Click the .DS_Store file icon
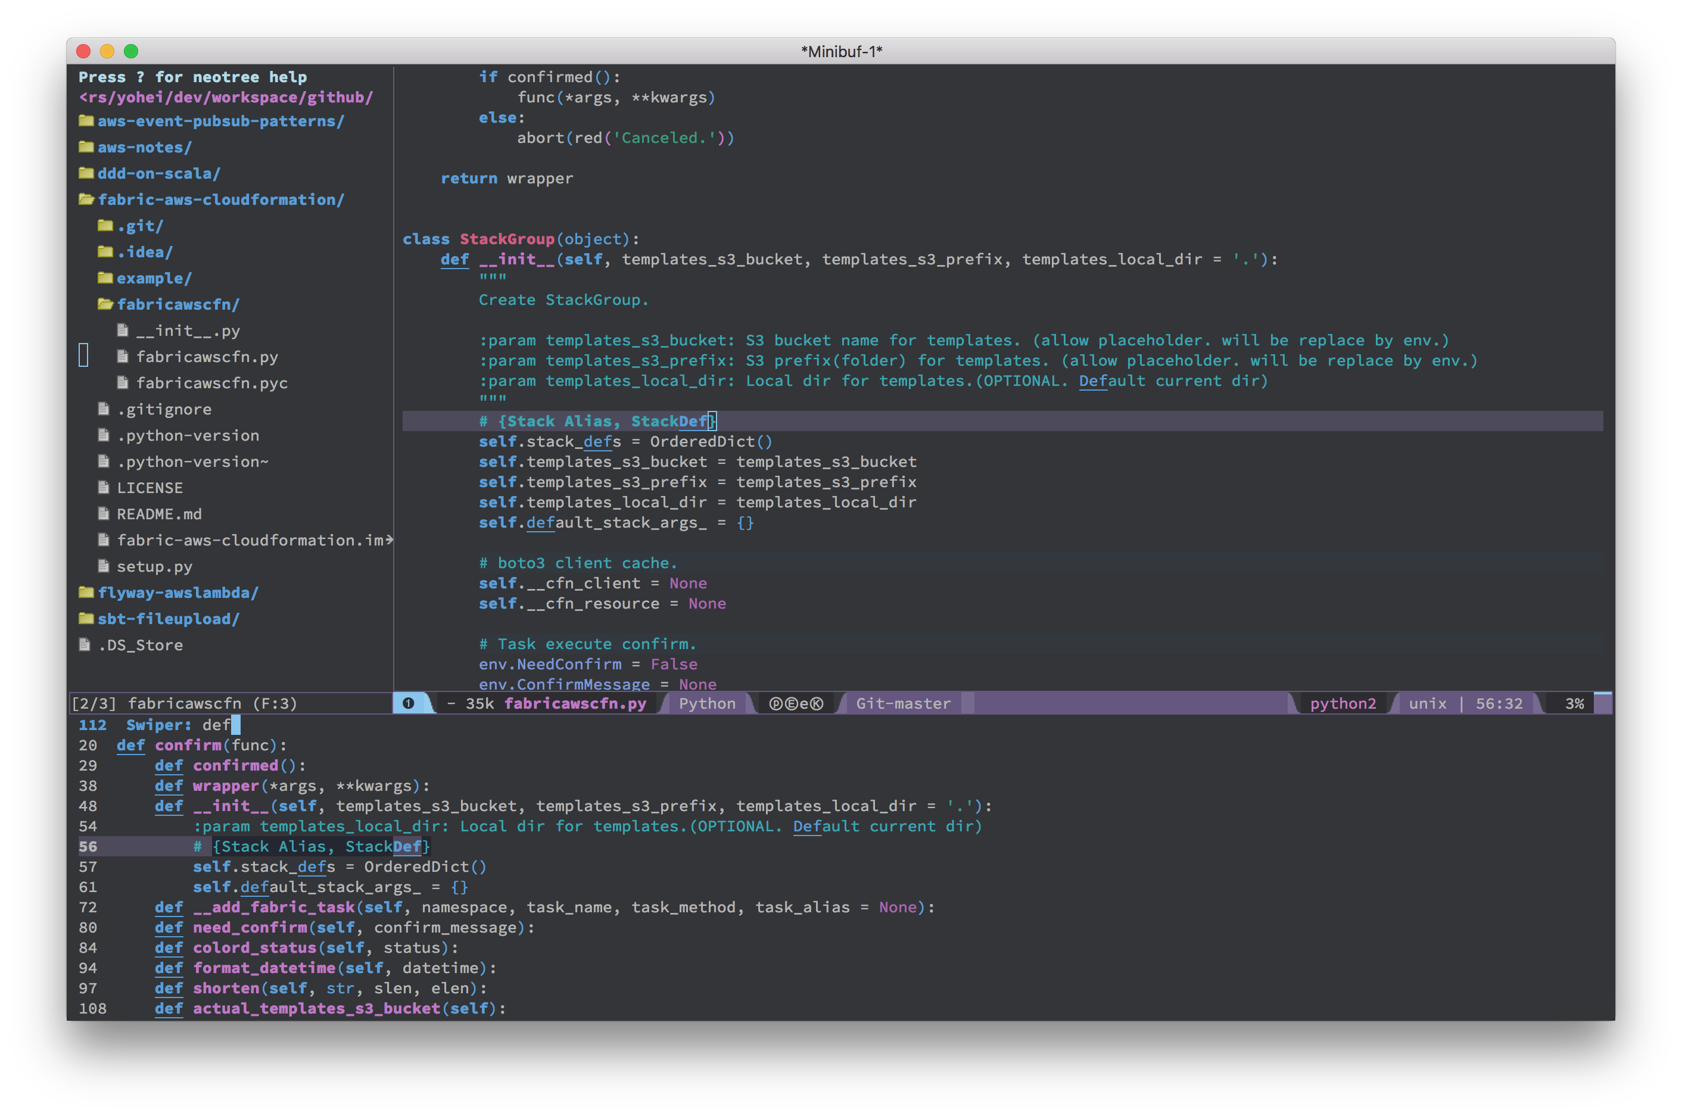The image size is (1682, 1116). 85,646
